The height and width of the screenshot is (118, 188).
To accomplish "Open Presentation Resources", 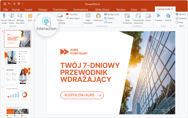I will coord(139,19).
